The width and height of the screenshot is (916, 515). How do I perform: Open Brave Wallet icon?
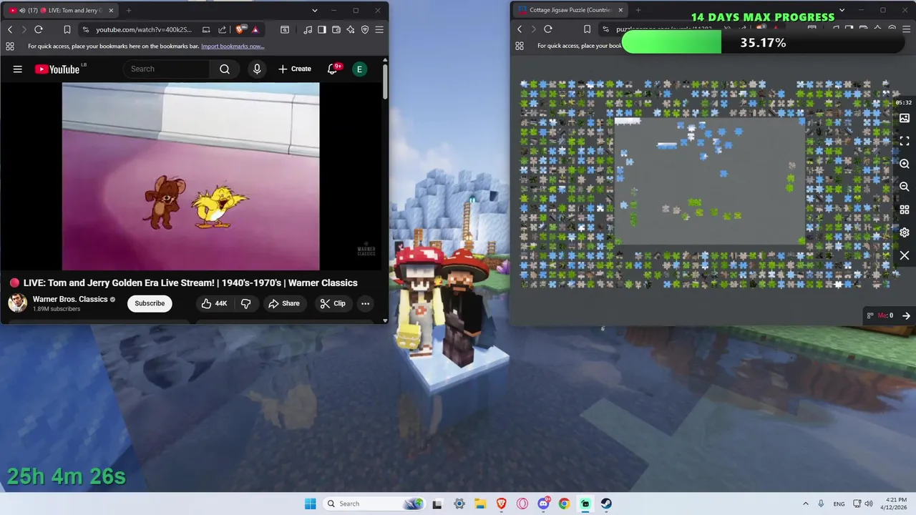(x=336, y=29)
